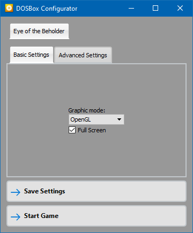
Task: Expand the dropdown arrow next to OpenGL
Action: point(119,119)
